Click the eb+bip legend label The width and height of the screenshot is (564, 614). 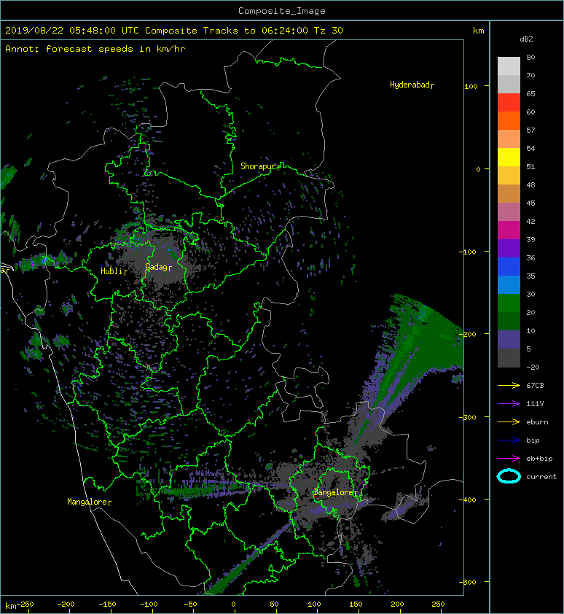coord(539,459)
